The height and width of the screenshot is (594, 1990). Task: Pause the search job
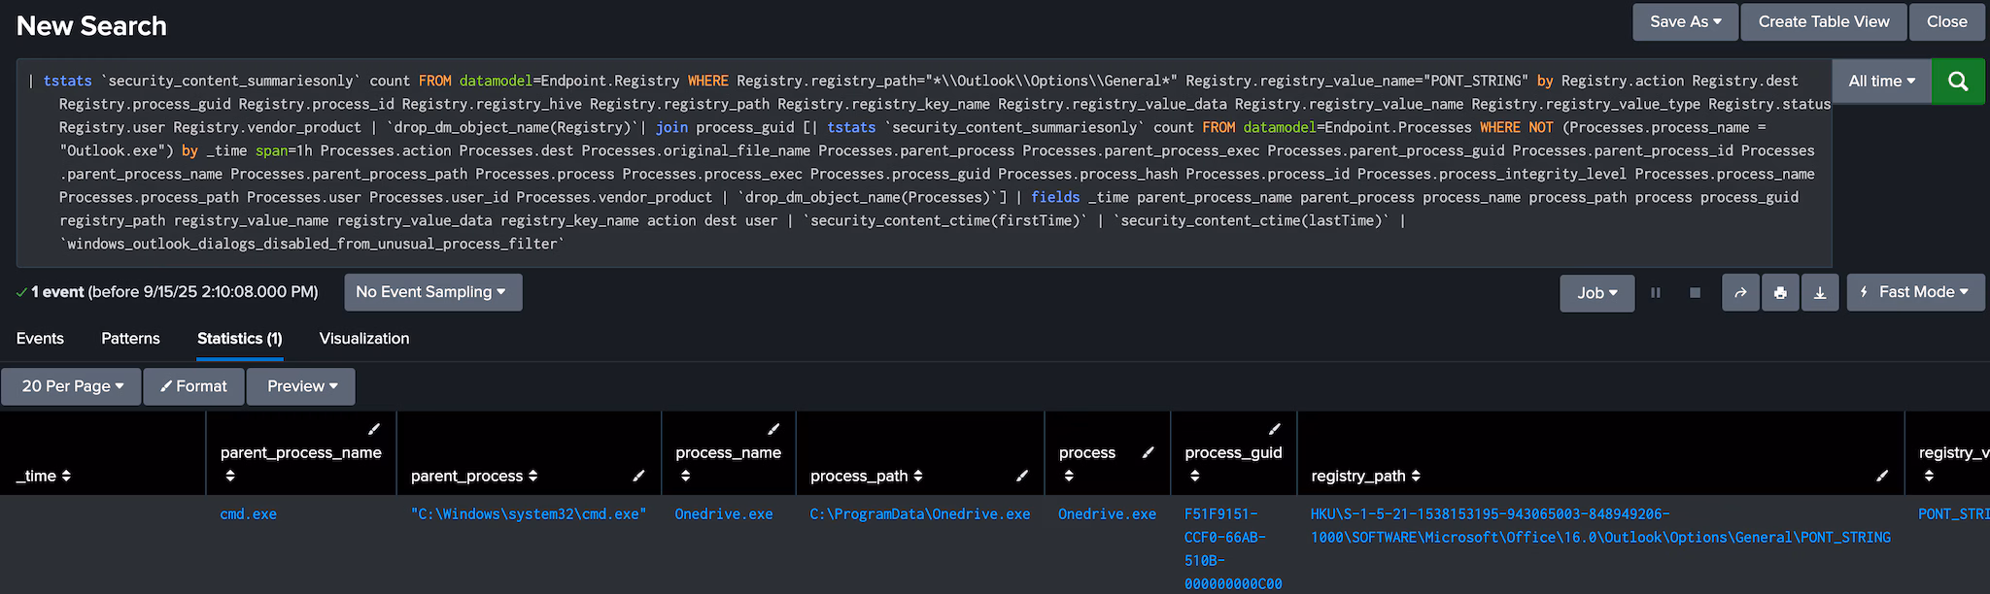(1656, 293)
